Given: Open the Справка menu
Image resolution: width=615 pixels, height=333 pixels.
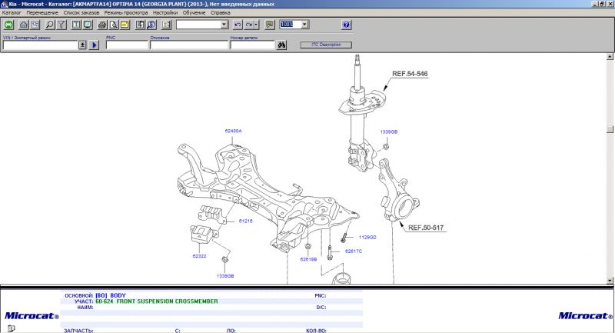Looking at the screenshot, I should tap(221, 12).
